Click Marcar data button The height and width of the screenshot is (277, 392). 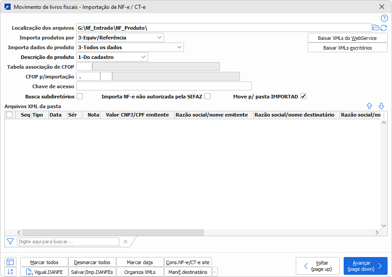(140, 262)
